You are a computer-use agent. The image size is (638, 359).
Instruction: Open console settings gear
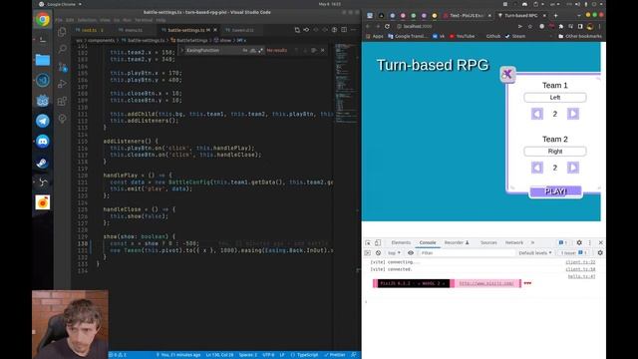(x=600, y=252)
